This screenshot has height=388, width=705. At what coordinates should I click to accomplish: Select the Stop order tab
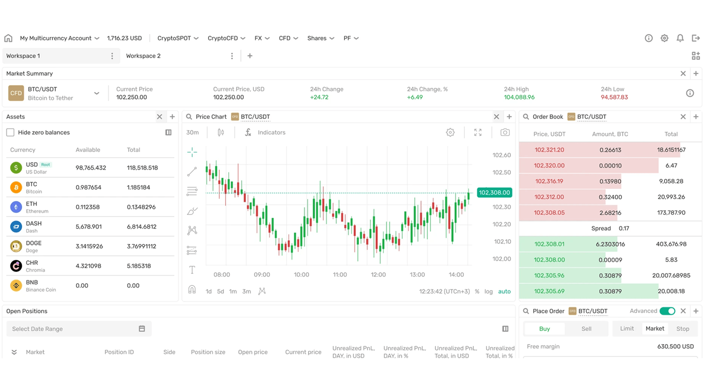(682, 328)
